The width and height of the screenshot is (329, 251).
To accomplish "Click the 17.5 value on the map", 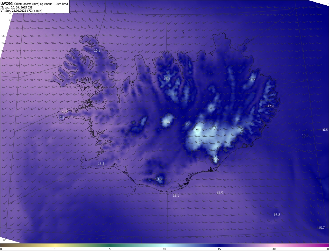I will tap(61, 118).
